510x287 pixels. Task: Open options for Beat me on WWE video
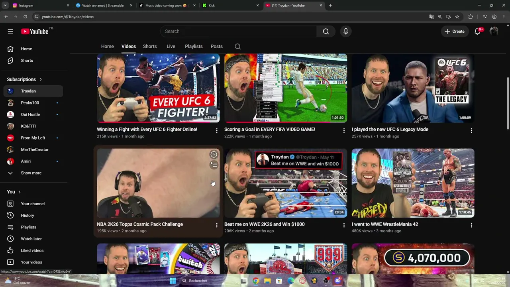(344, 225)
